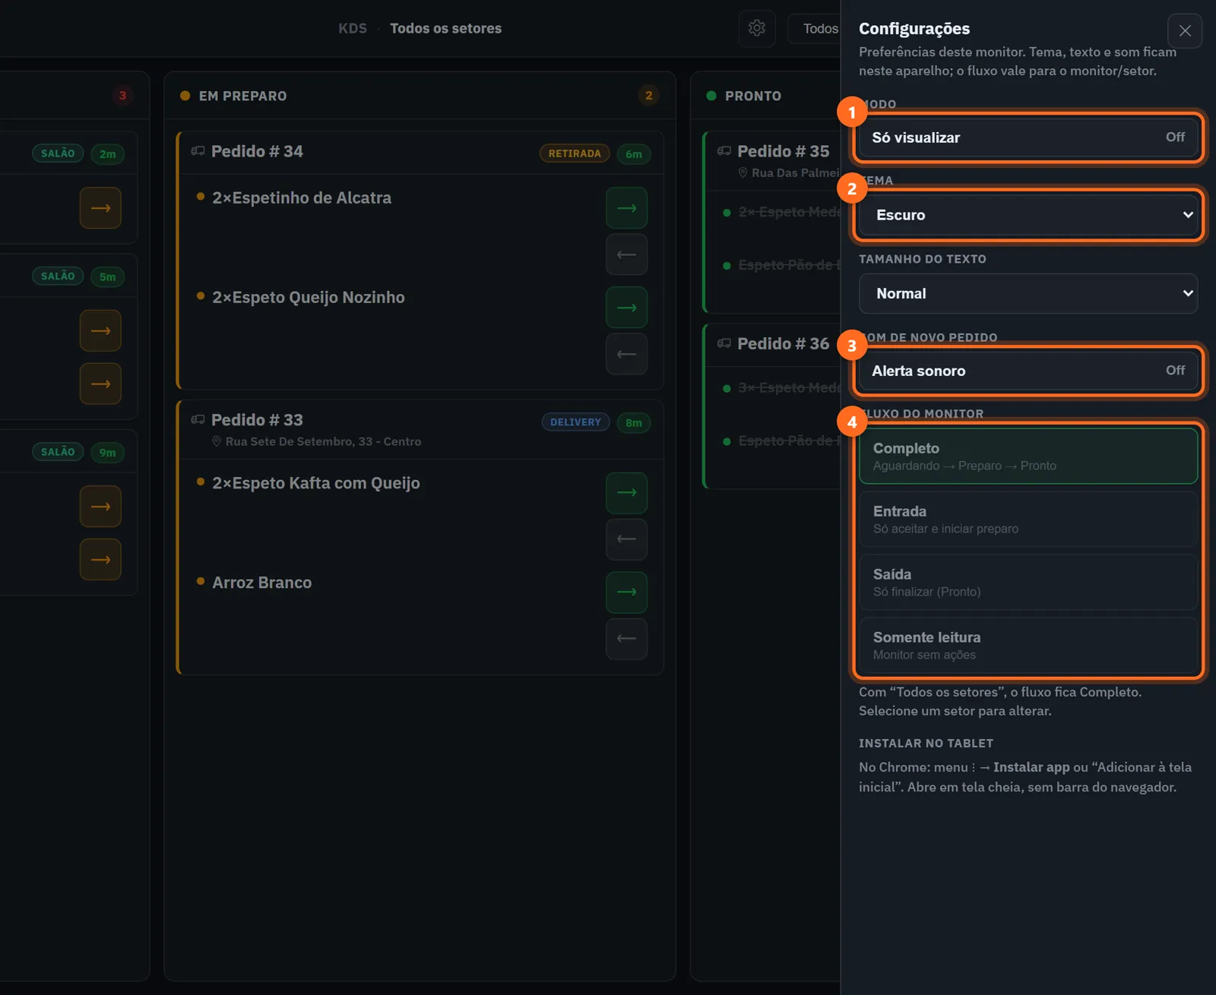Screen dimensions: 1216x995
Task: Click the 6m timer badge on Pedido # 34
Action: coord(634,154)
